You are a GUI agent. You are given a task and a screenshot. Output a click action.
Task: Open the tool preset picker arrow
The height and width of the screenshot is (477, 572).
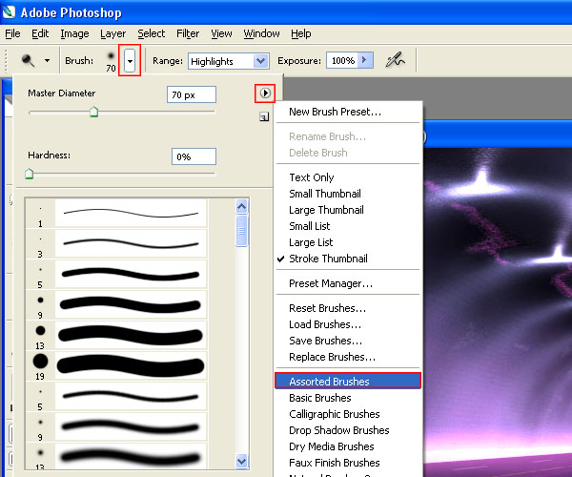click(x=47, y=60)
